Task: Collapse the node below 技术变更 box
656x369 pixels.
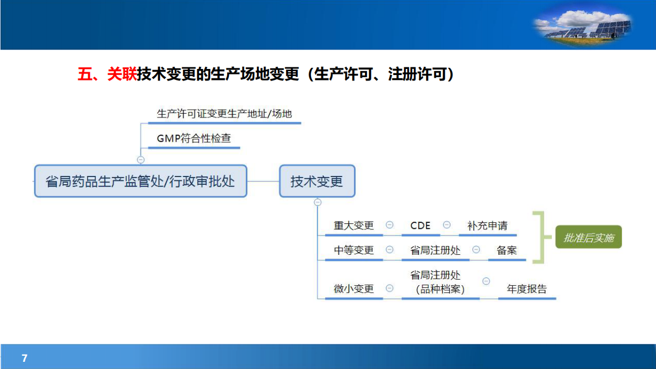Action: pyautogui.click(x=318, y=202)
